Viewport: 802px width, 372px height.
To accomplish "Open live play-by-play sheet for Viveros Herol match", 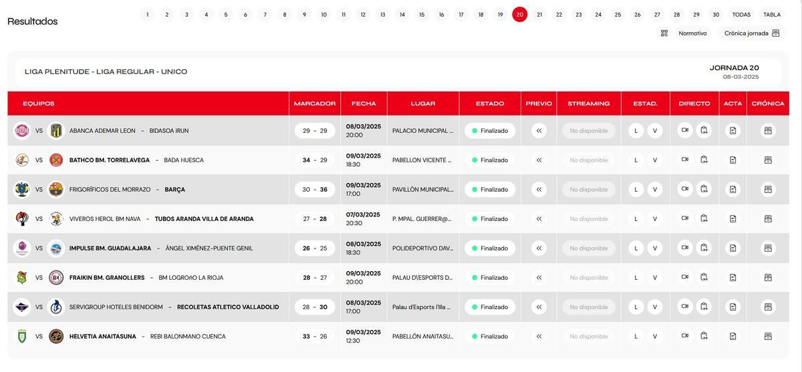I will (704, 219).
